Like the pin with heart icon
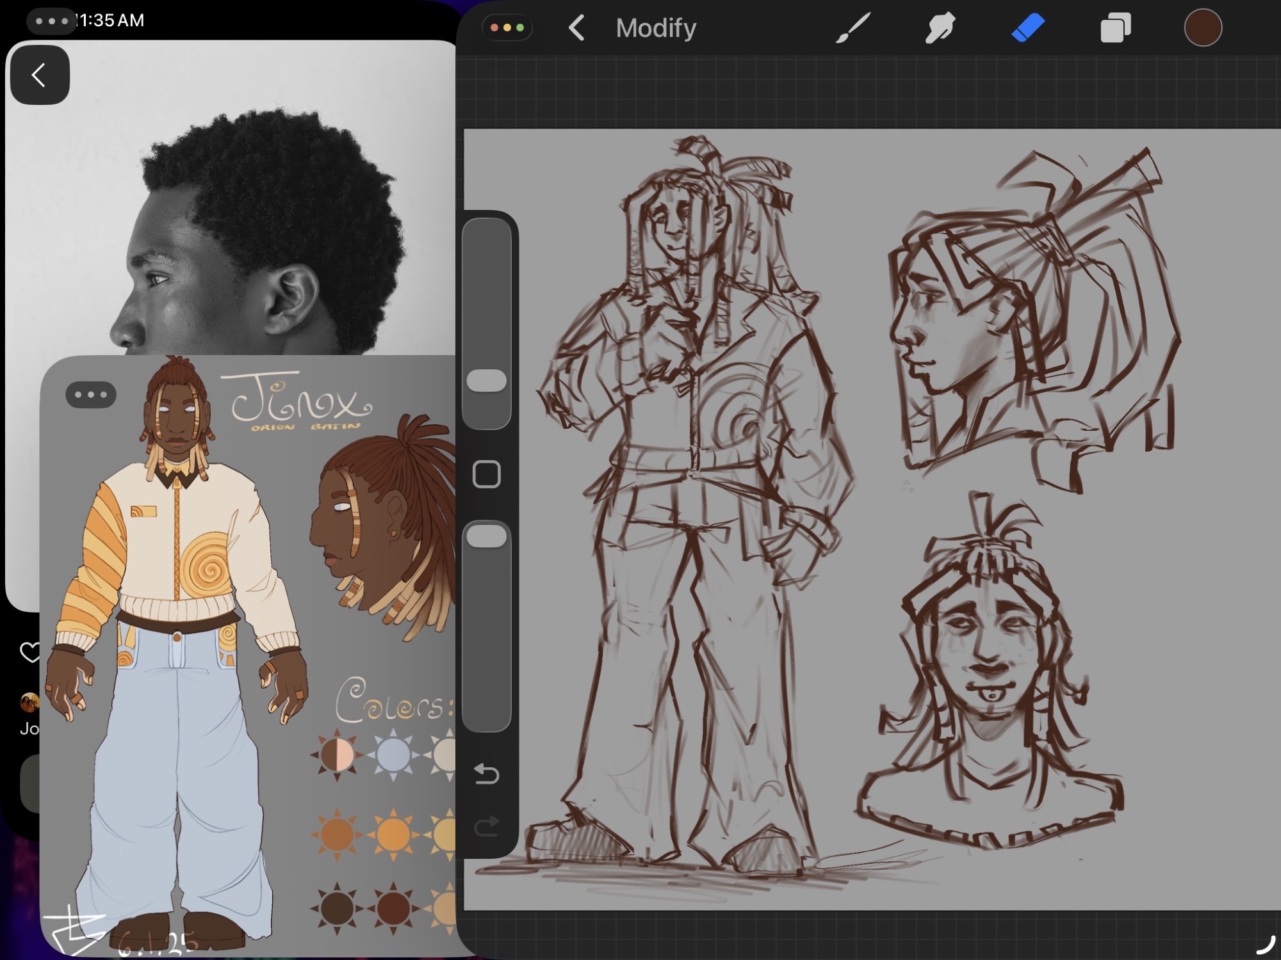1281x960 pixels. click(x=29, y=652)
